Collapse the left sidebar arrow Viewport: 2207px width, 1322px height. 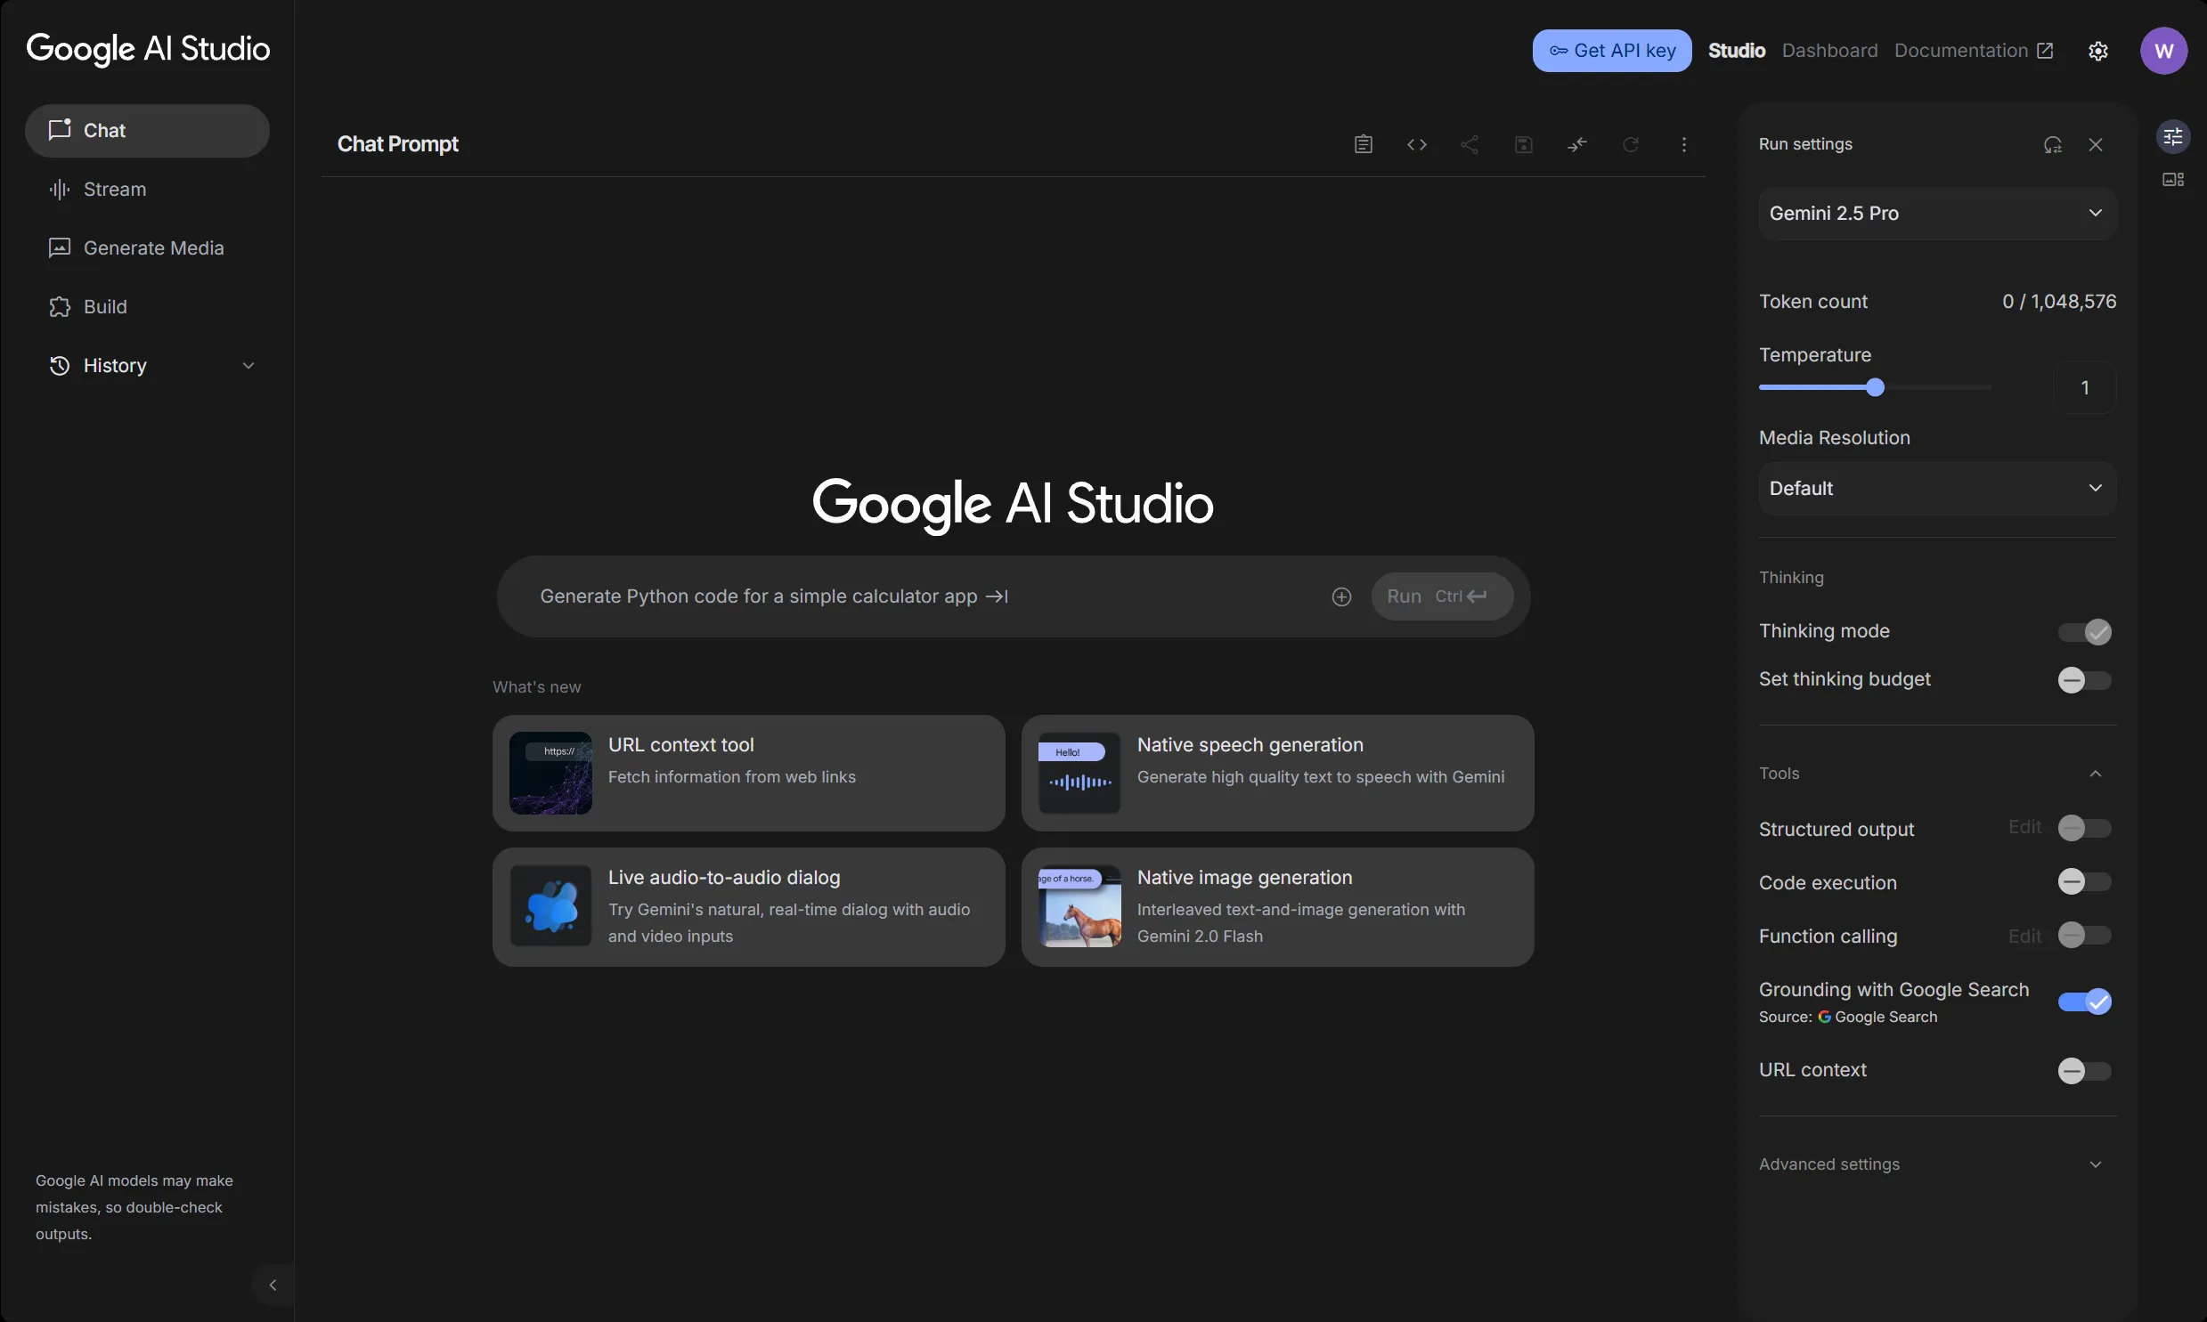[273, 1285]
